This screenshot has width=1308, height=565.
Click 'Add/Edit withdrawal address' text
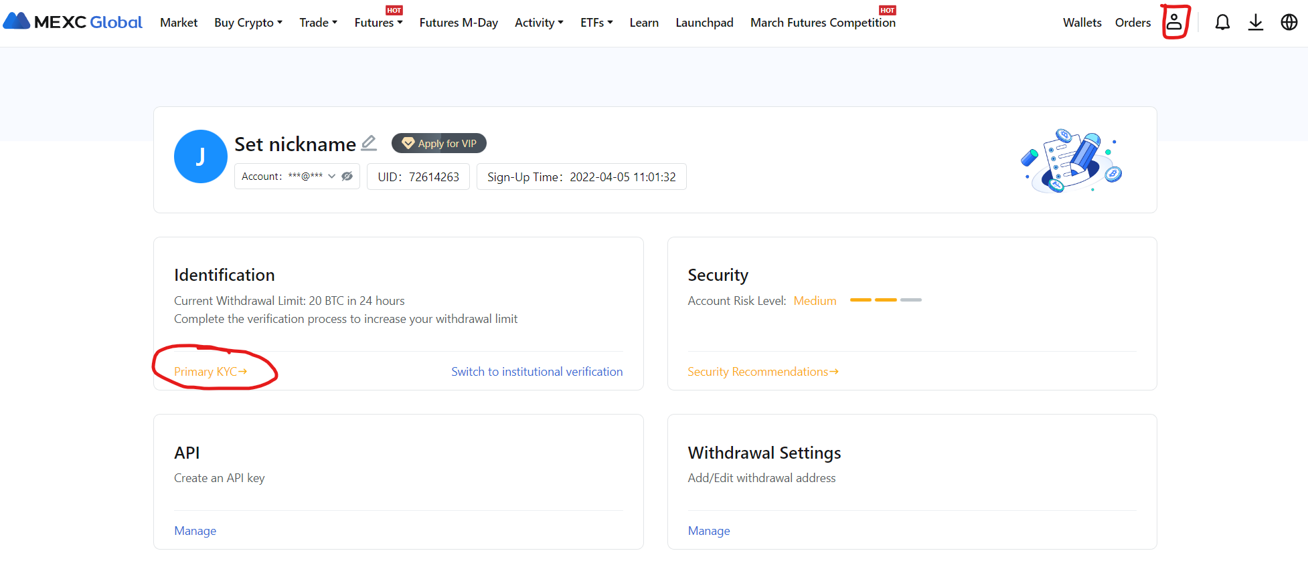coord(762,478)
